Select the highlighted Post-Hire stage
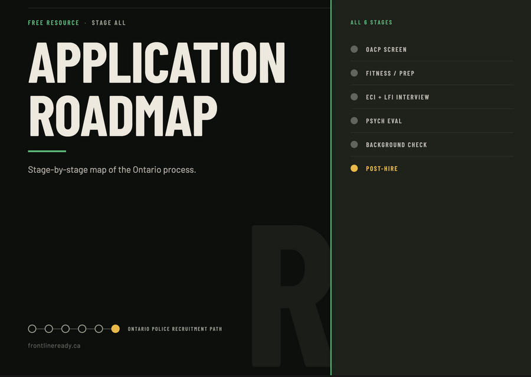The height and width of the screenshot is (377, 531). (x=432, y=168)
